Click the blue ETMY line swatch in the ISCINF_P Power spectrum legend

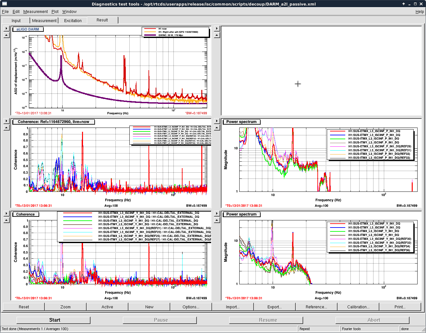[x=337, y=135]
